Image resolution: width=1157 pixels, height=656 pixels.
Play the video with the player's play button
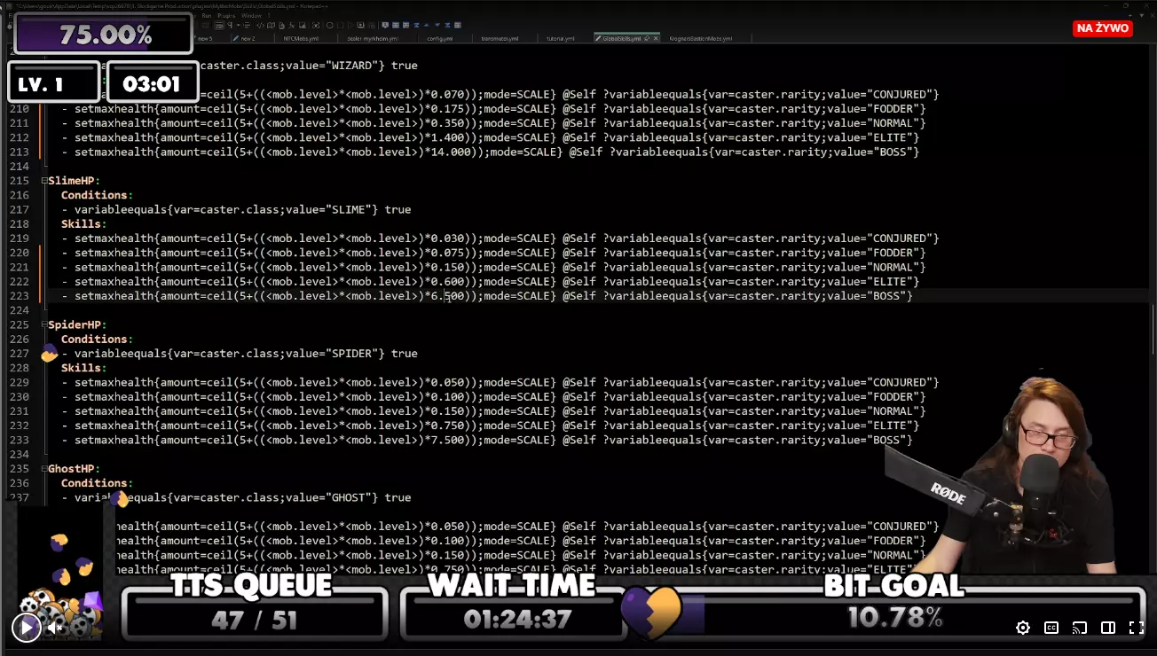27,628
